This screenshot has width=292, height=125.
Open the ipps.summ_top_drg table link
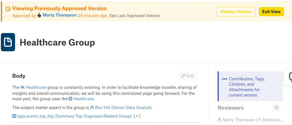pos(74,116)
